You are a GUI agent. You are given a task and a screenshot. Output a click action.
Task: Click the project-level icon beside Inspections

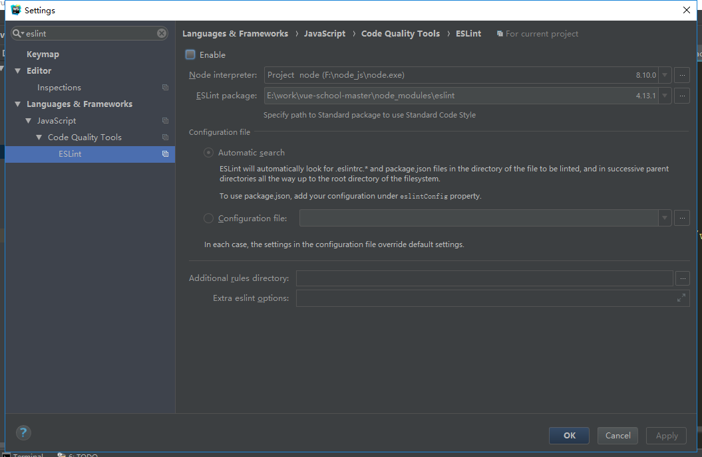pyautogui.click(x=165, y=88)
